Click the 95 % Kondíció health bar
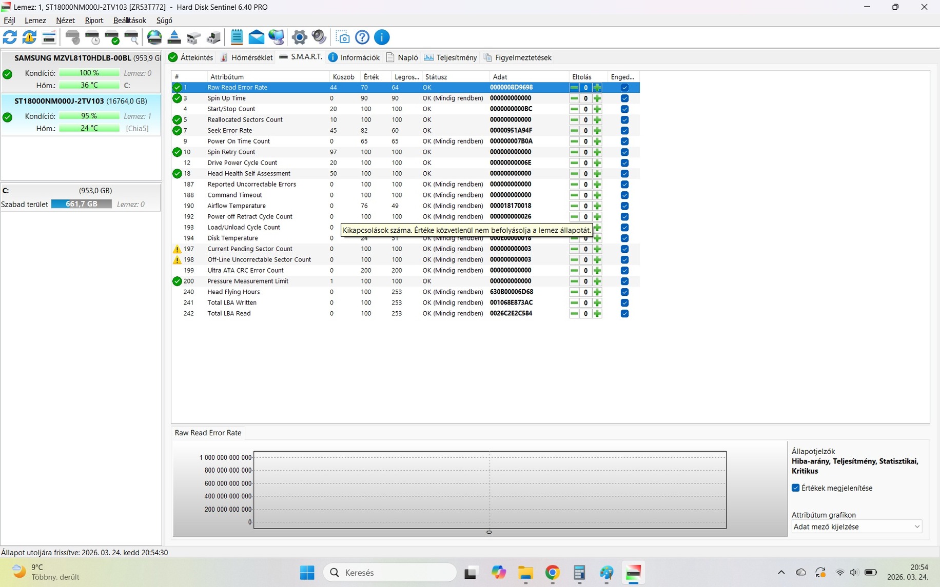Viewport: 940px width, 587px height. point(89,116)
